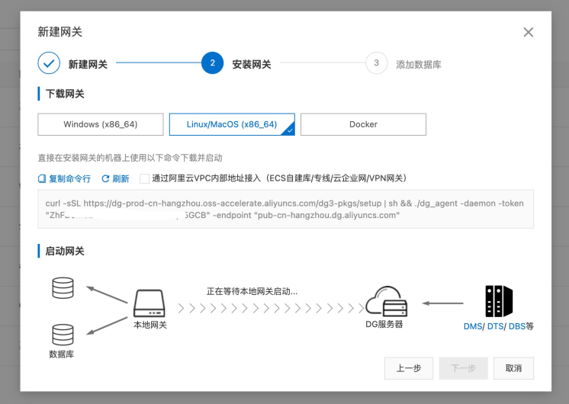Screen dimensions: 569x404
Task: Click the 复制命令行 link text
Action: point(69,178)
